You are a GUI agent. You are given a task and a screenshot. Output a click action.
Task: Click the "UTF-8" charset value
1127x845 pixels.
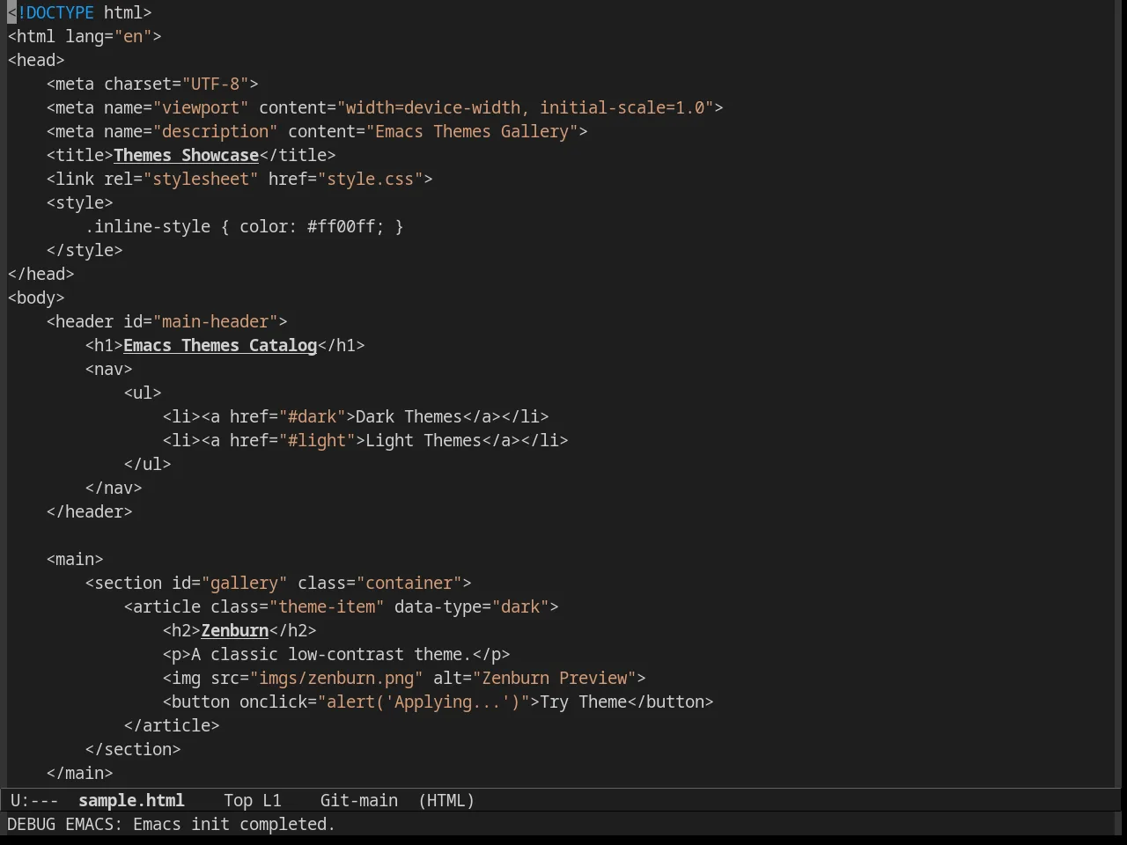click(x=215, y=84)
